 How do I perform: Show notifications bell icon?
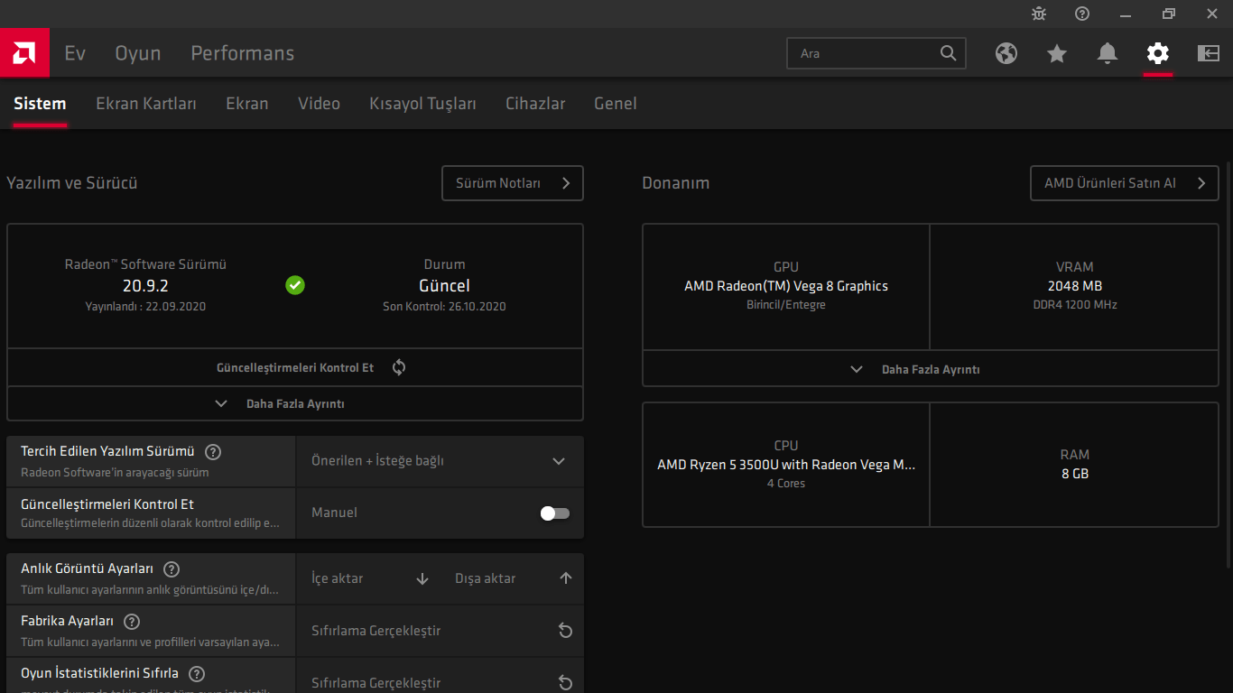click(1108, 53)
